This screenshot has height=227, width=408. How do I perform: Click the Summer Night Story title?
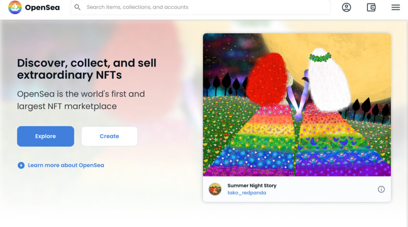click(x=252, y=186)
